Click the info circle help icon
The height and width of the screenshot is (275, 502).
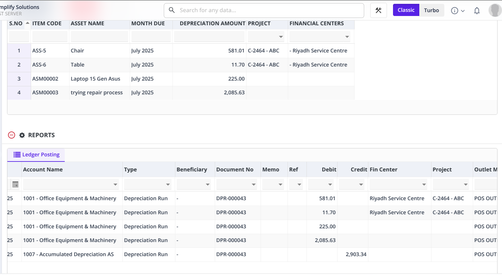point(454,11)
